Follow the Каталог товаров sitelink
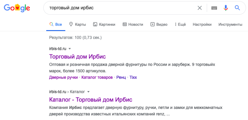Viewport: 248px width, 120px height. 97,78
